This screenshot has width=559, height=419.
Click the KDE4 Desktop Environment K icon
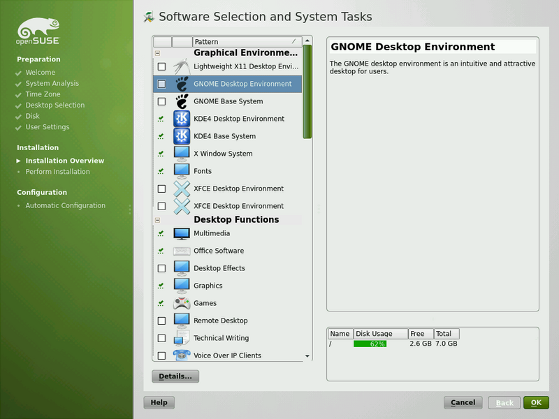pyautogui.click(x=182, y=119)
